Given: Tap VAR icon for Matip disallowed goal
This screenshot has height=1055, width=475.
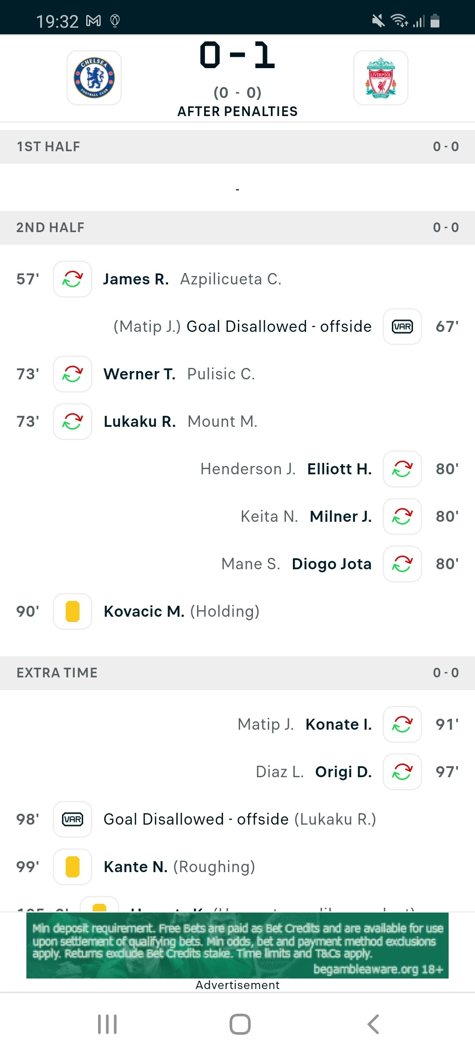Looking at the screenshot, I should (x=402, y=327).
